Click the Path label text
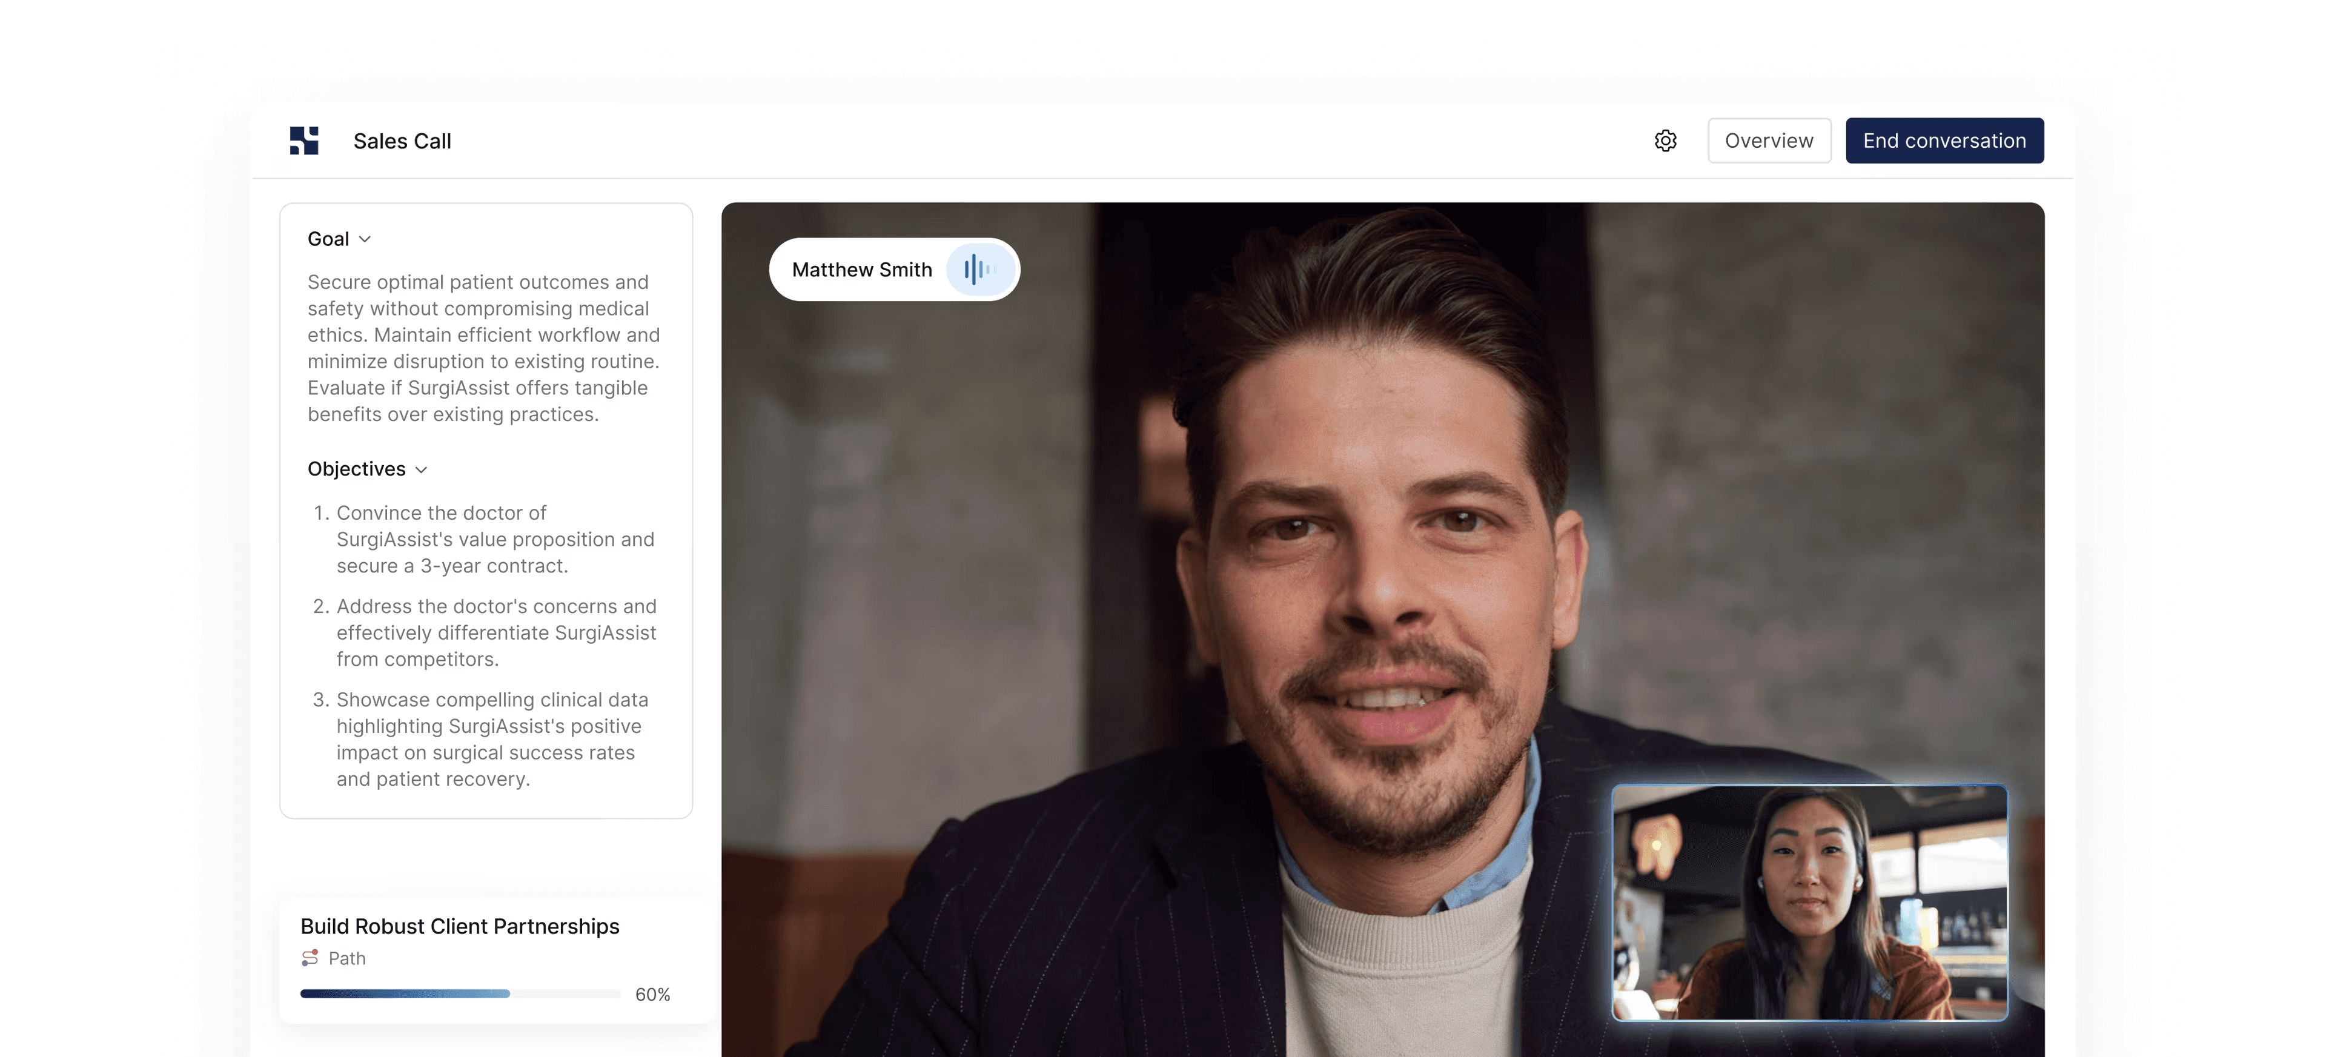This screenshot has width=2326, height=1057. pos(346,959)
